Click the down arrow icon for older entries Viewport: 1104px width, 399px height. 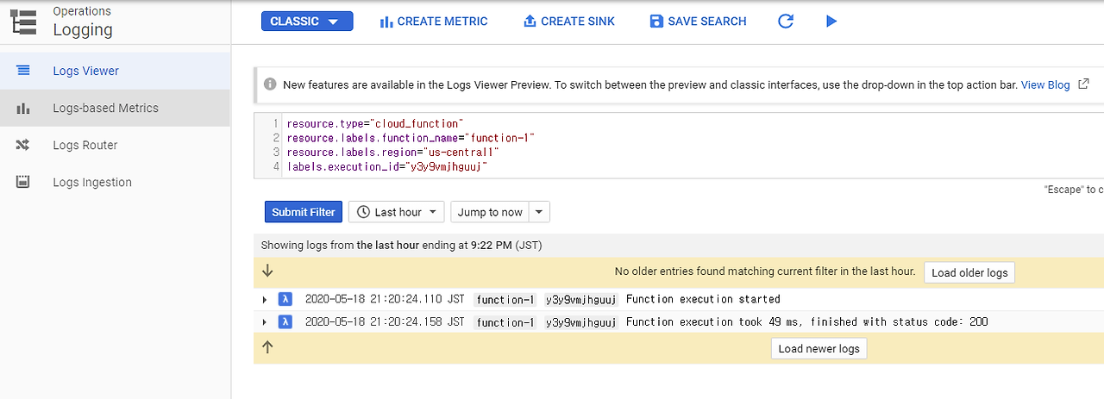click(x=267, y=271)
